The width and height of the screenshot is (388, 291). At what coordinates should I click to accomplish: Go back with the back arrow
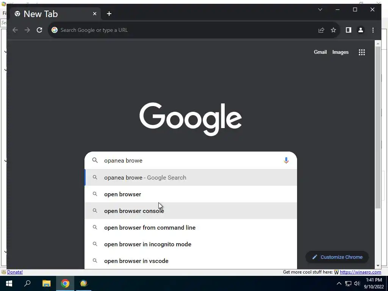(x=15, y=30)
